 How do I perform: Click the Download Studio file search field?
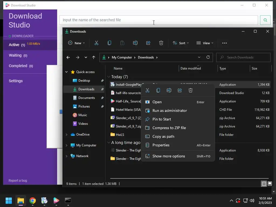pos(158,20)
